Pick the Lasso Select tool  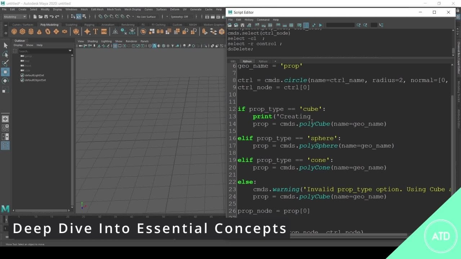click(x=5, y=54)
